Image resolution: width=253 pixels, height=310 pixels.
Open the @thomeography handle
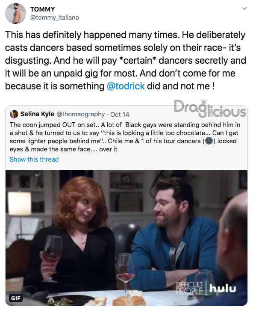click(80, 114)
